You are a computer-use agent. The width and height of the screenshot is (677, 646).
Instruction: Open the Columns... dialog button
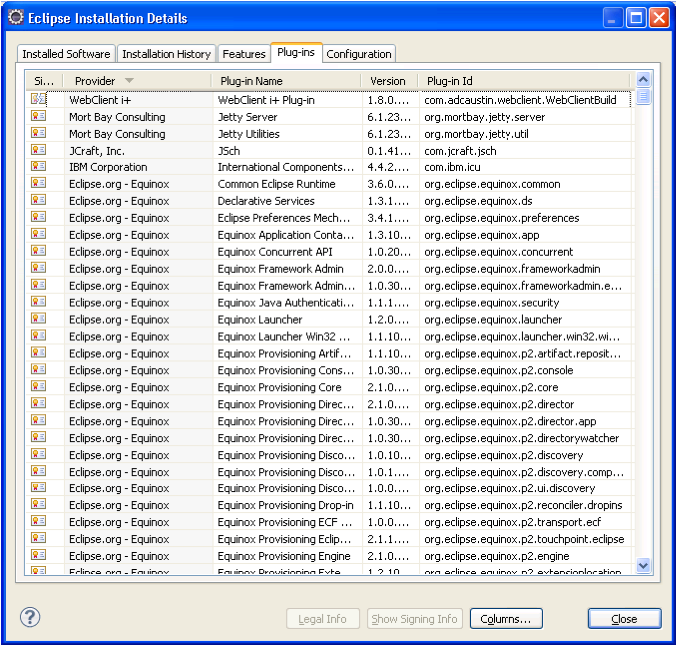tap(506, 619)
